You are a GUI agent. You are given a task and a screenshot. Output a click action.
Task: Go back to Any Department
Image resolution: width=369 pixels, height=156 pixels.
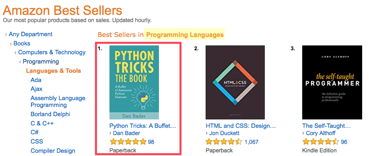click(x=31, y=34)
